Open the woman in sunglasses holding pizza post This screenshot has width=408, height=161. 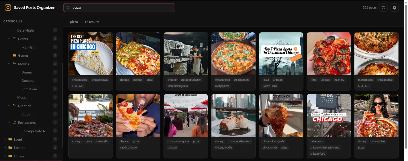point(376,115)
